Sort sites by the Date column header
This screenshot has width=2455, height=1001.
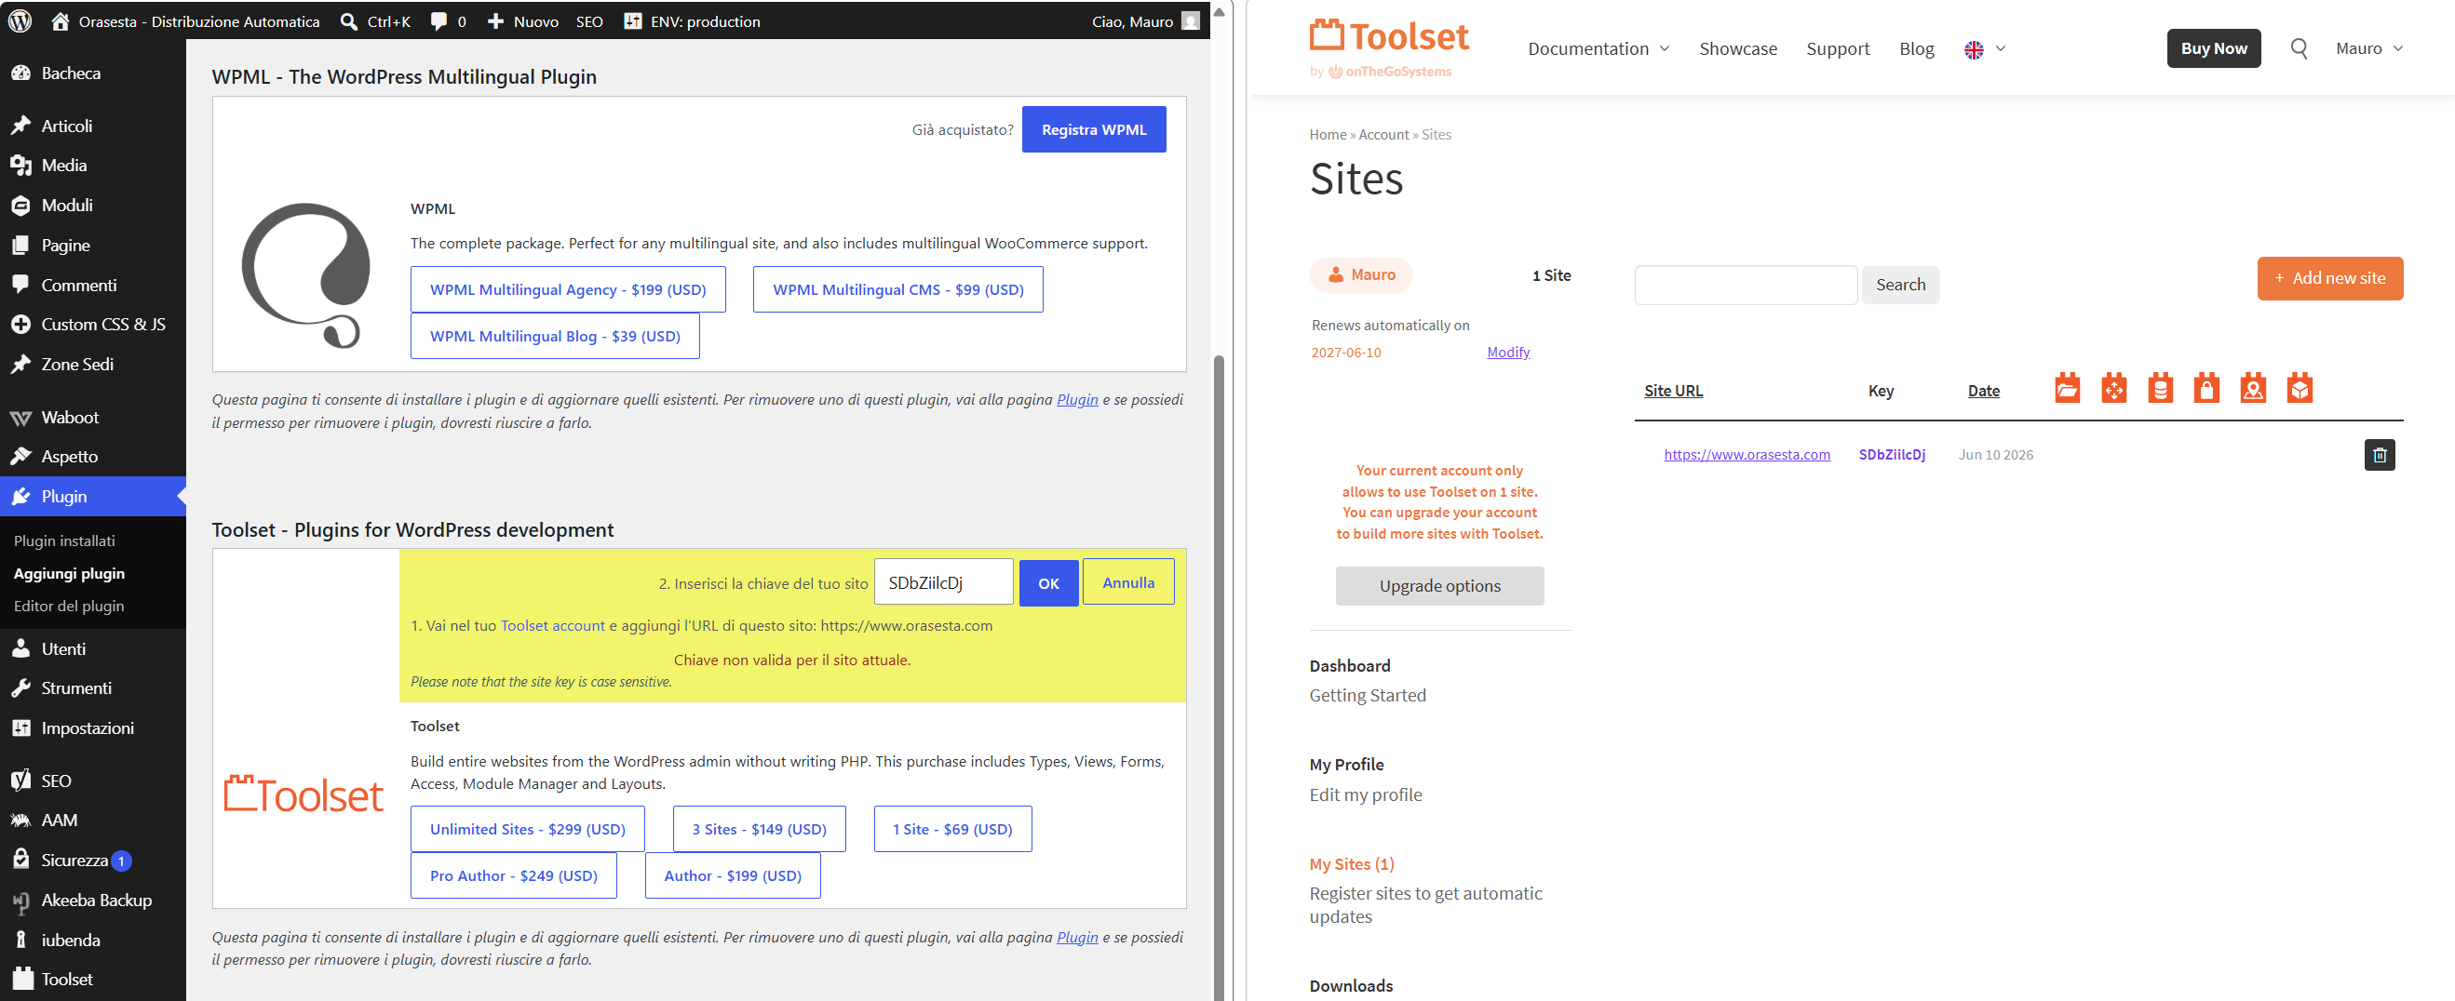pos(1983,392)
